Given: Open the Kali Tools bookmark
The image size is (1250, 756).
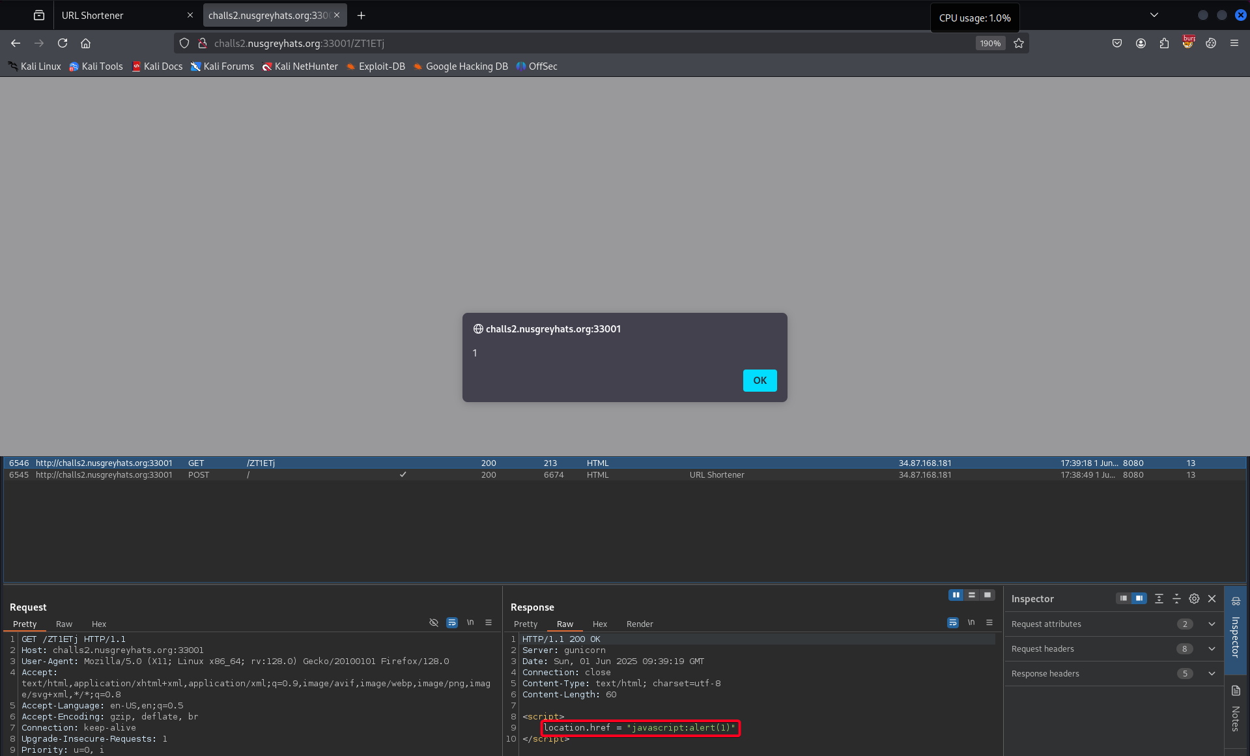Looking at the screenshot, I should tap(96, 66).
